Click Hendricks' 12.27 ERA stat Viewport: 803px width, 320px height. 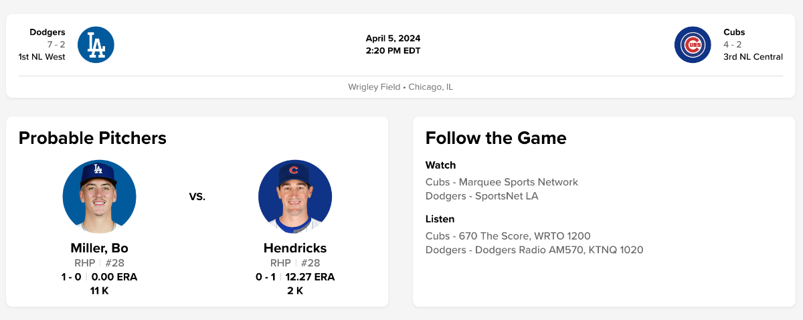click(310, 277)
